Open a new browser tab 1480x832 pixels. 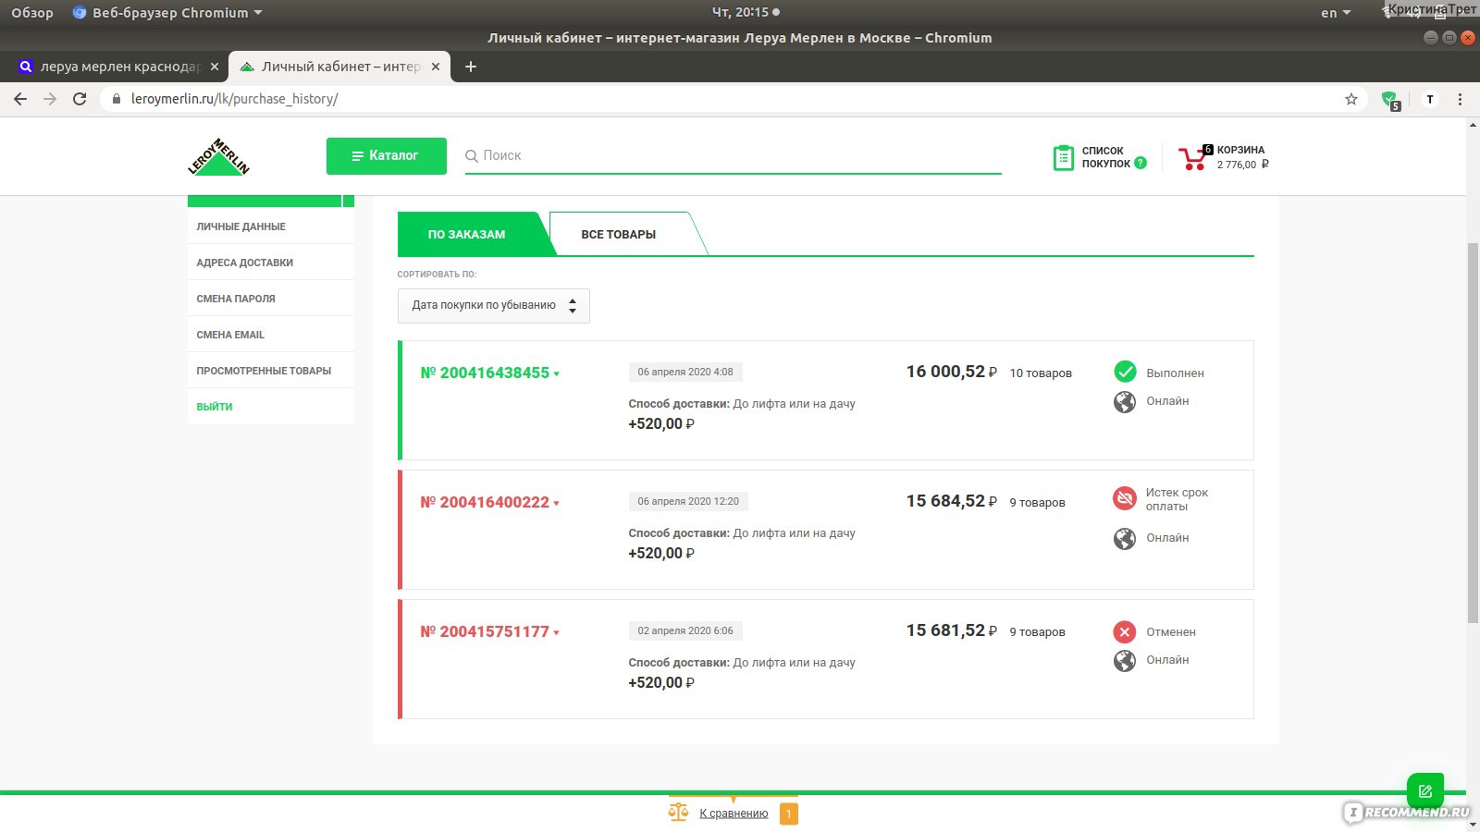(471, 67)
